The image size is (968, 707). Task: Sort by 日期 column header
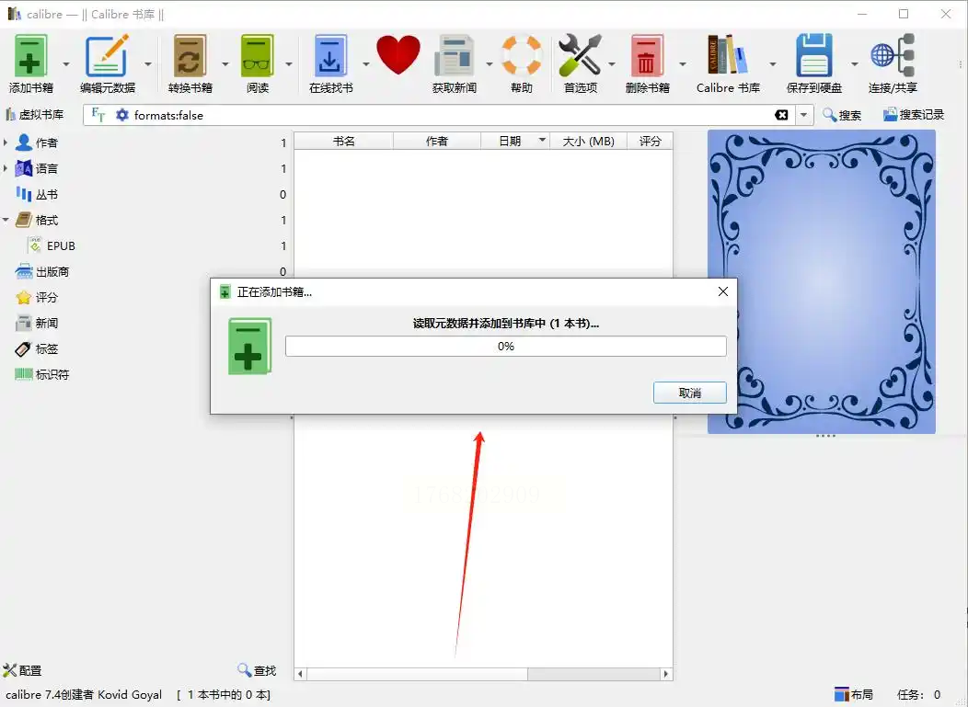pyautogui.click(x=515, y=142)
